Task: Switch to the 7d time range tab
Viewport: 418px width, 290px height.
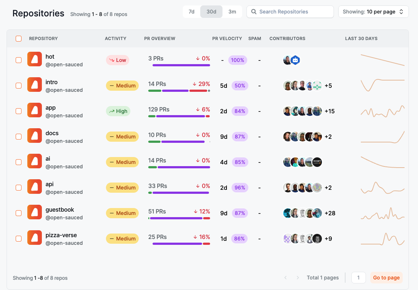Action: [x=192, y=12]
